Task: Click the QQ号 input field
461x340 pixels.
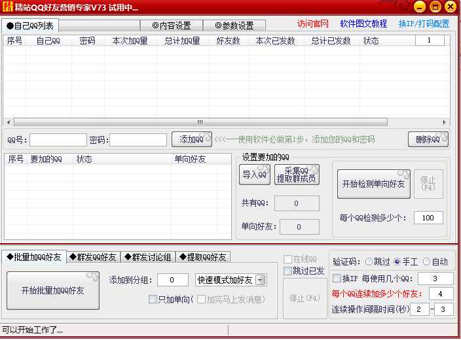Action: [58, 140]
